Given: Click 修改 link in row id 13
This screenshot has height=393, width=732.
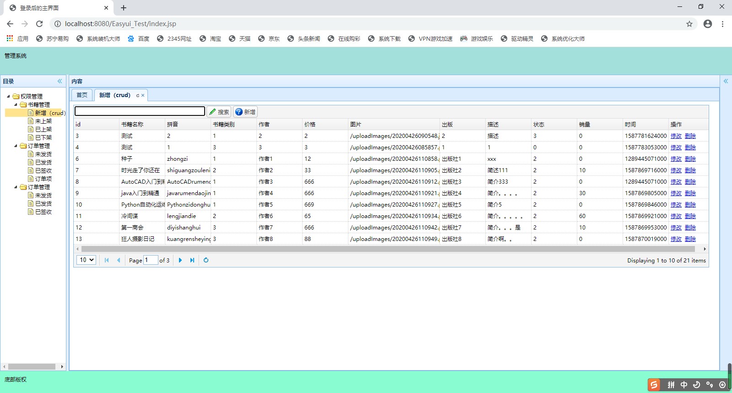Looking at the screenshot, I should coord(676,239).
